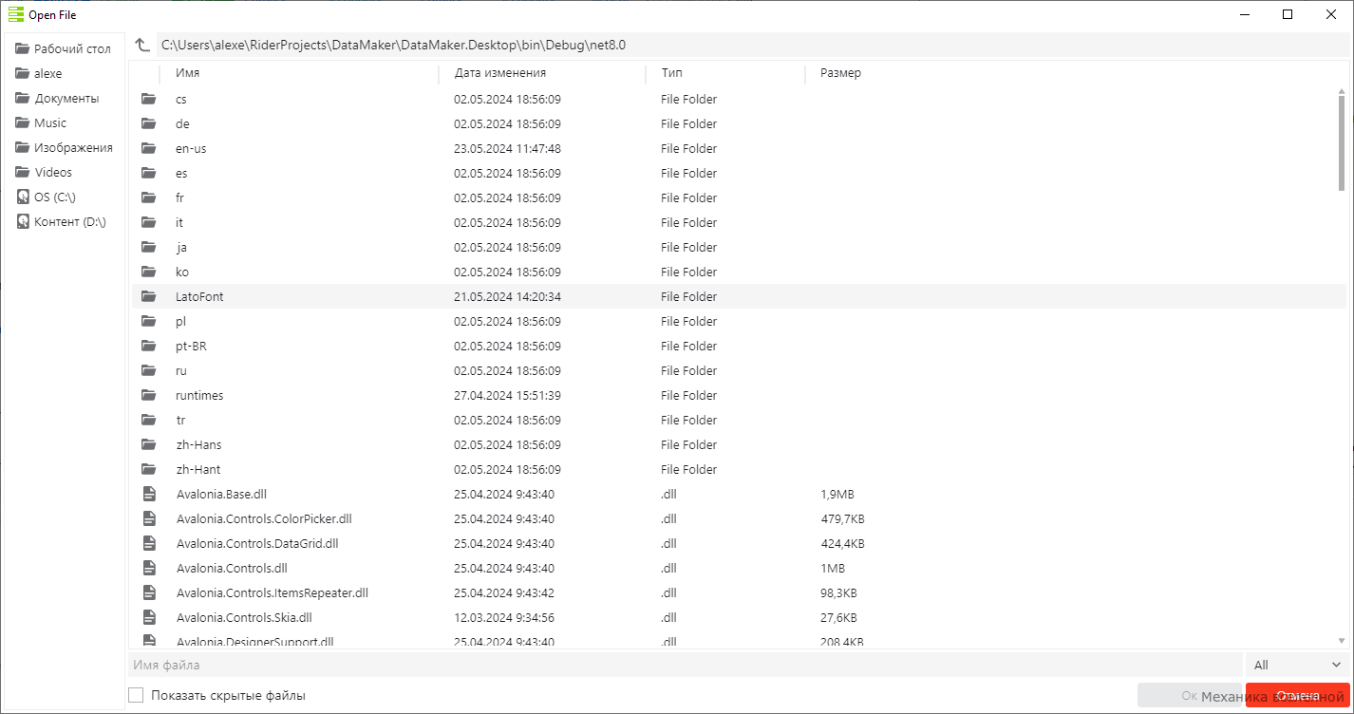Select Avalonia.Controls.ItemsRepeater.dll file name
This screenshot has height=714, width=1354.
tap(272, 592)
